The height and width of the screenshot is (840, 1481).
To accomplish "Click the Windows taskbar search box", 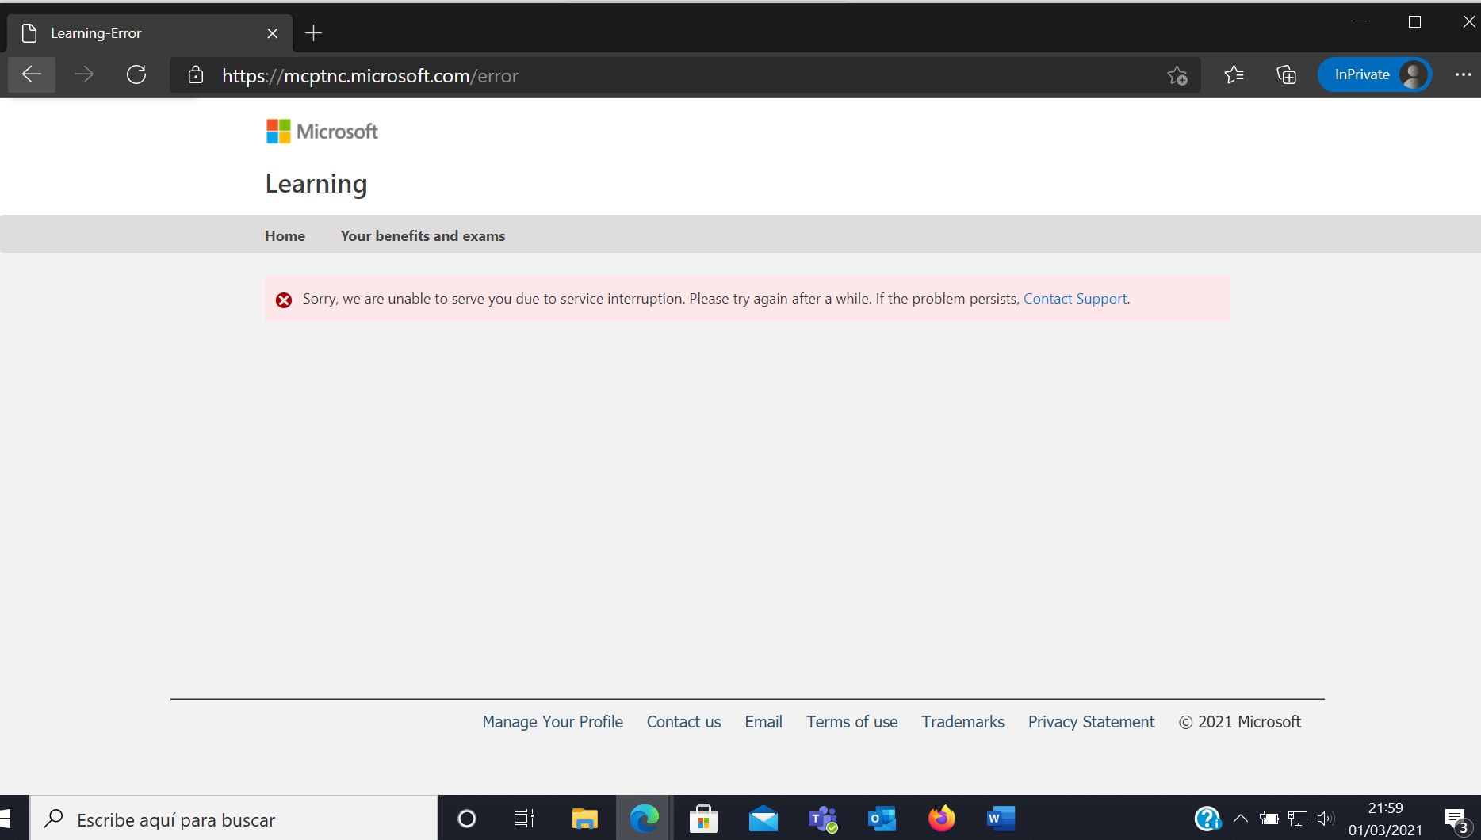I will pos(234,819).
